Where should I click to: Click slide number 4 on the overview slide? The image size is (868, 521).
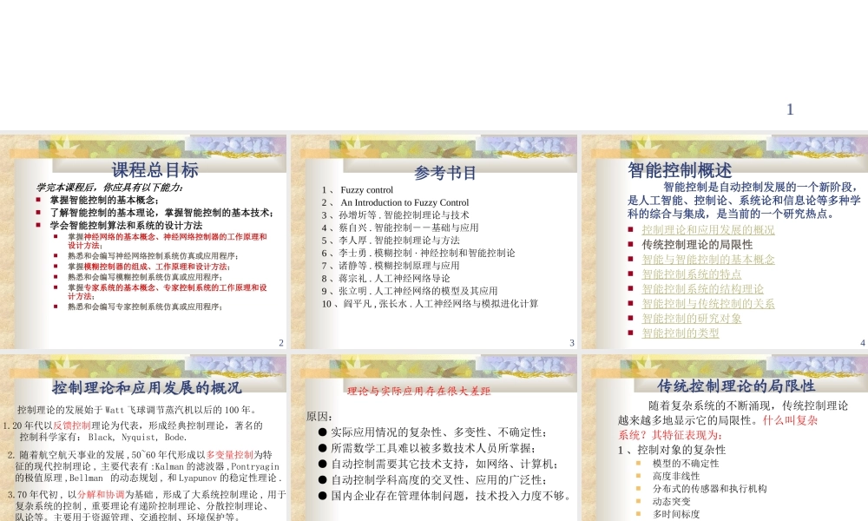862,341
